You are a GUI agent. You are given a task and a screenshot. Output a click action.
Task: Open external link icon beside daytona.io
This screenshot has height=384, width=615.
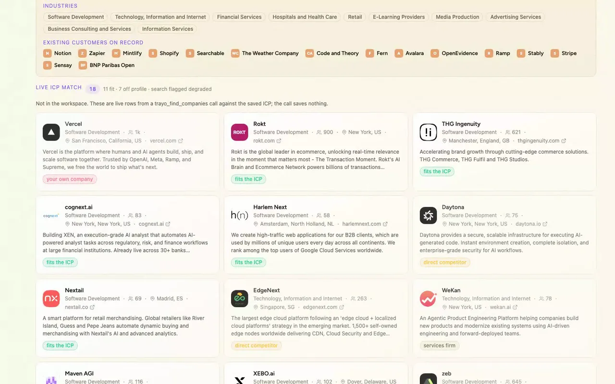pyautogui.click(x=545, y=224)
